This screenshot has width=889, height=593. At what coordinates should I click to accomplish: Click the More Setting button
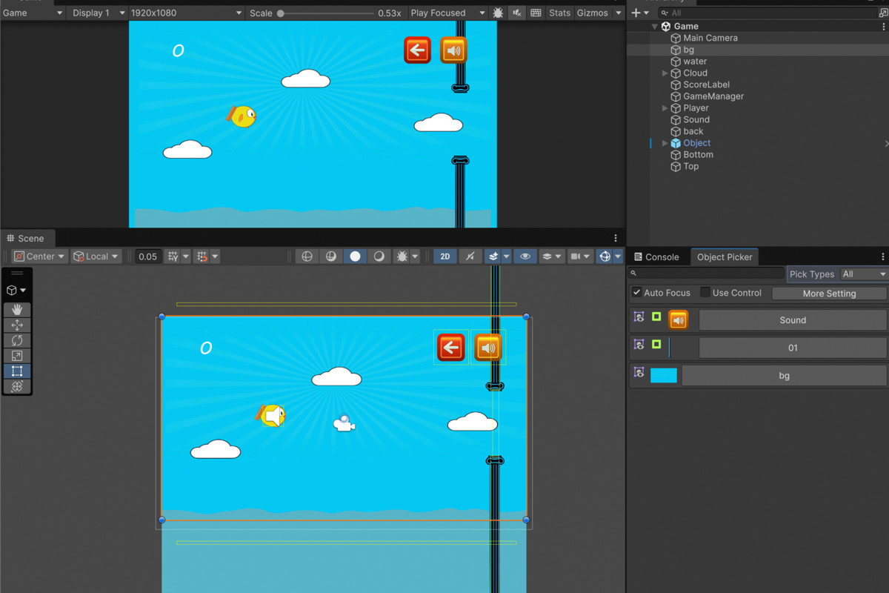[829, 293]
